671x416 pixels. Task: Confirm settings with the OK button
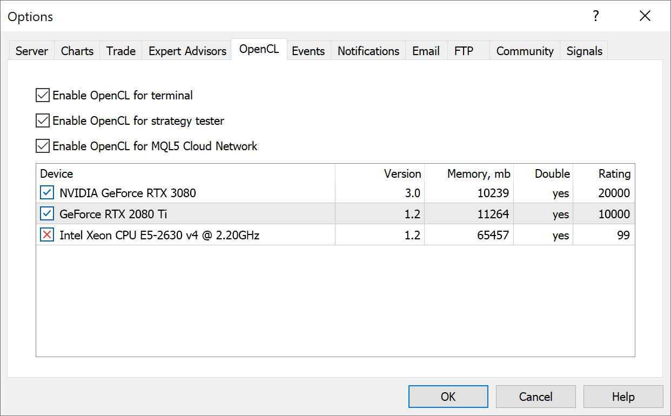pos(448,396)
